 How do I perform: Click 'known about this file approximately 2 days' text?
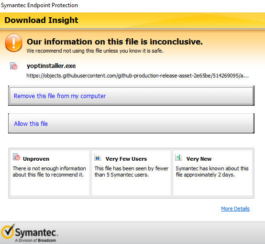pos(212,171)
